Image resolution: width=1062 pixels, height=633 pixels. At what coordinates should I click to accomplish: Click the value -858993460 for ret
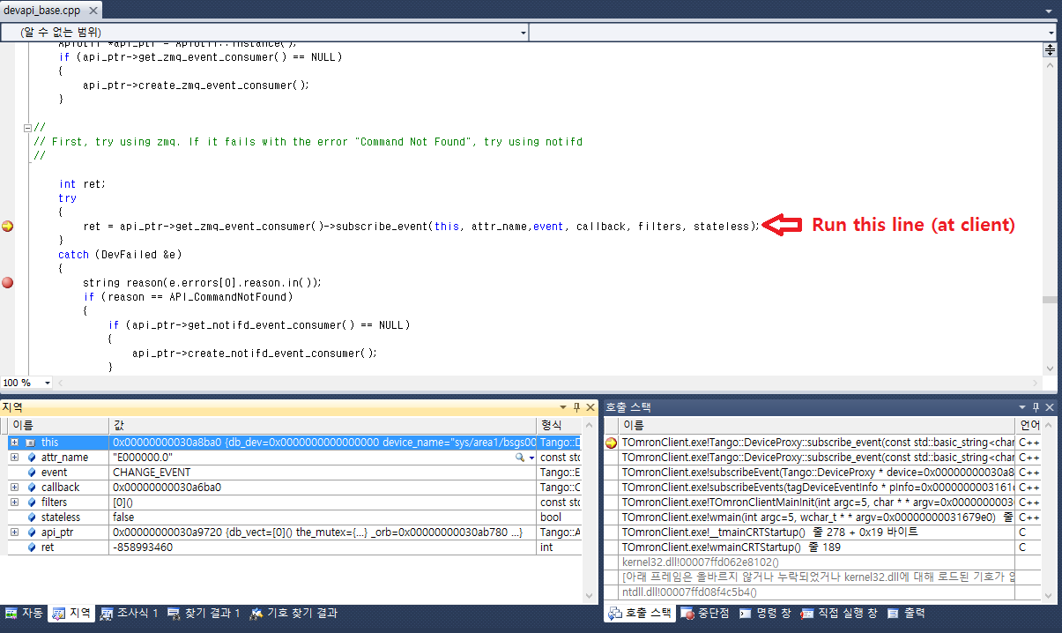(143, 547)
